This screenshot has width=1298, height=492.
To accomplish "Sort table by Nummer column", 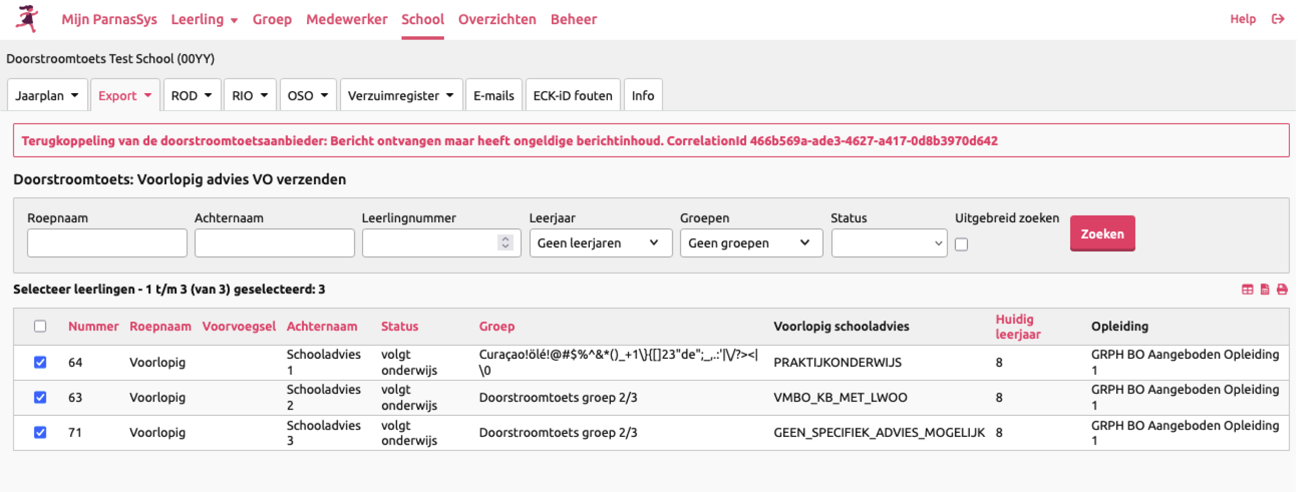I will click(x=94, y=327).
